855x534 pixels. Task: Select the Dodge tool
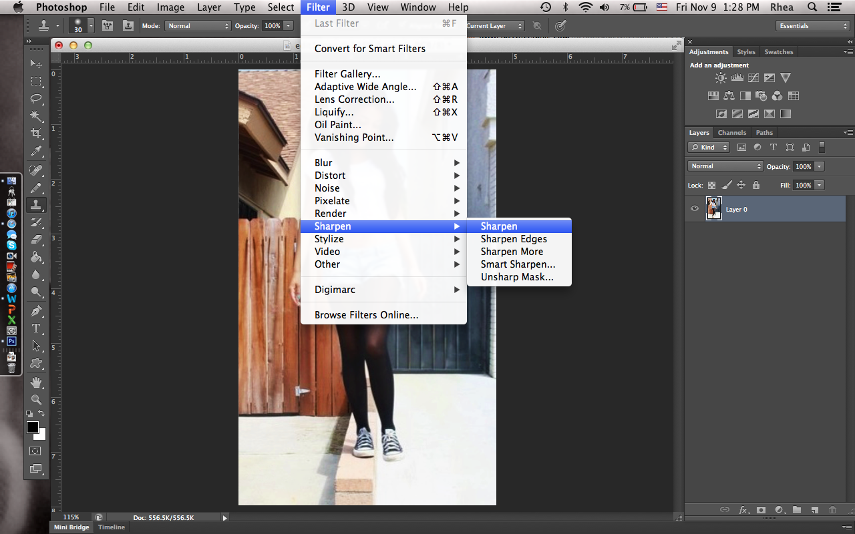click(x=36, y=292)
